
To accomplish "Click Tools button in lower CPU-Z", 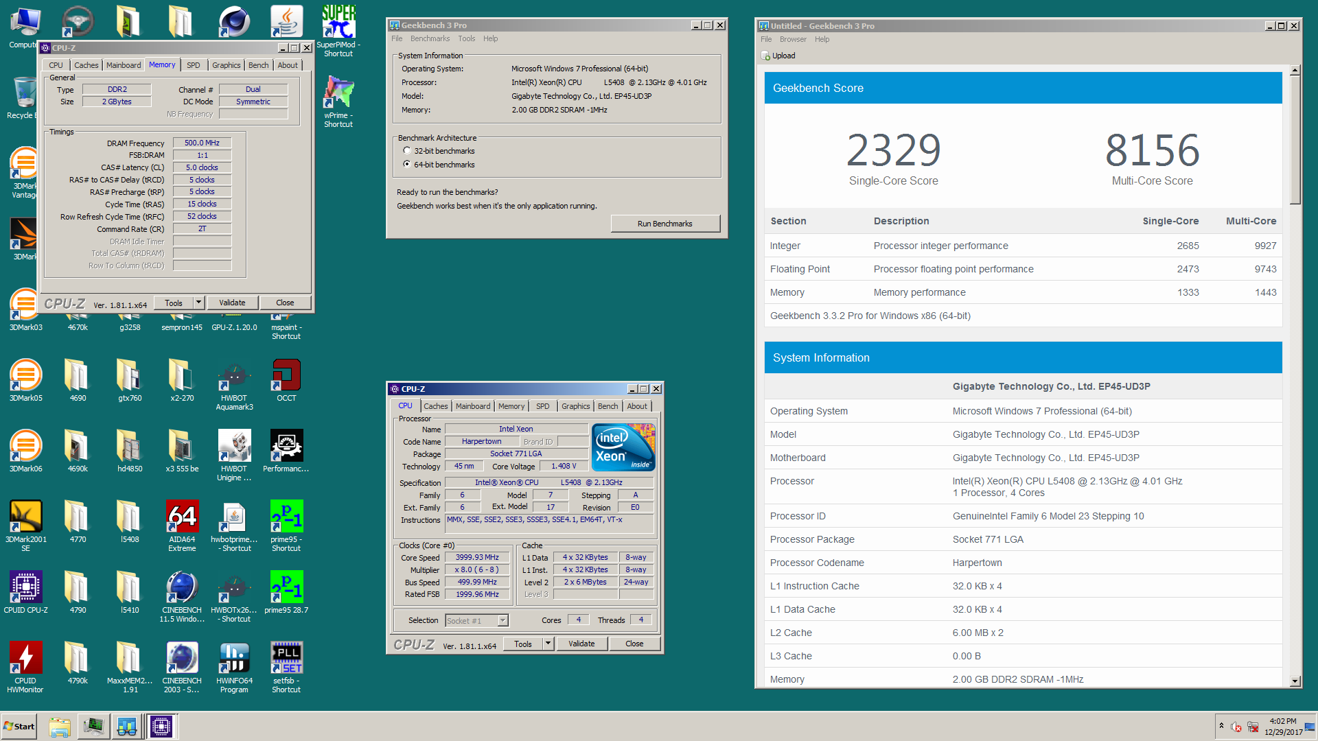I will pos(523,644).
